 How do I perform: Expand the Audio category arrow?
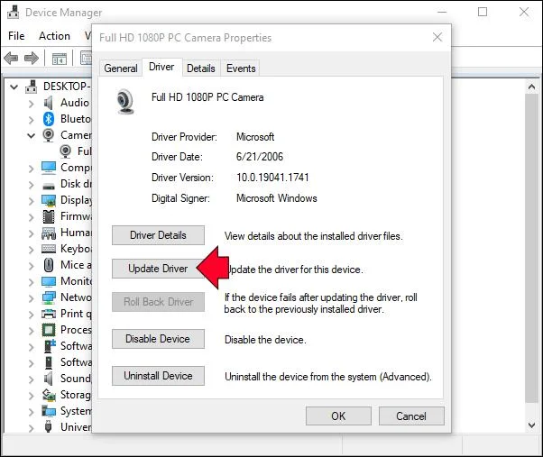tap(32, 103)
